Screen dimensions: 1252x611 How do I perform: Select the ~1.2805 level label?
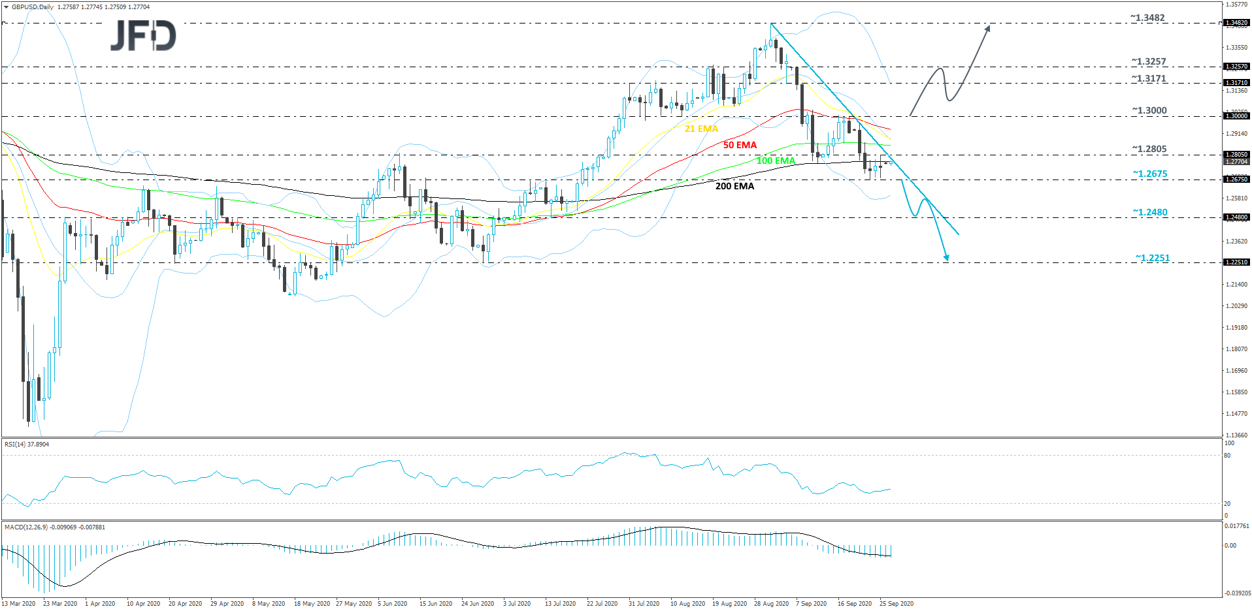pos(1149,149)
